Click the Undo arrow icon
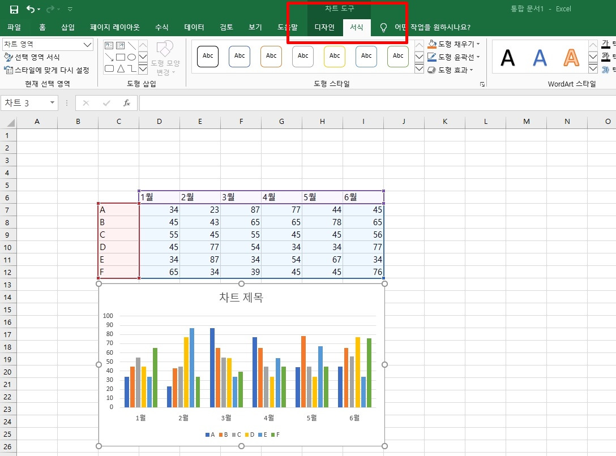 pyautogui.click(x=31, y=9)
